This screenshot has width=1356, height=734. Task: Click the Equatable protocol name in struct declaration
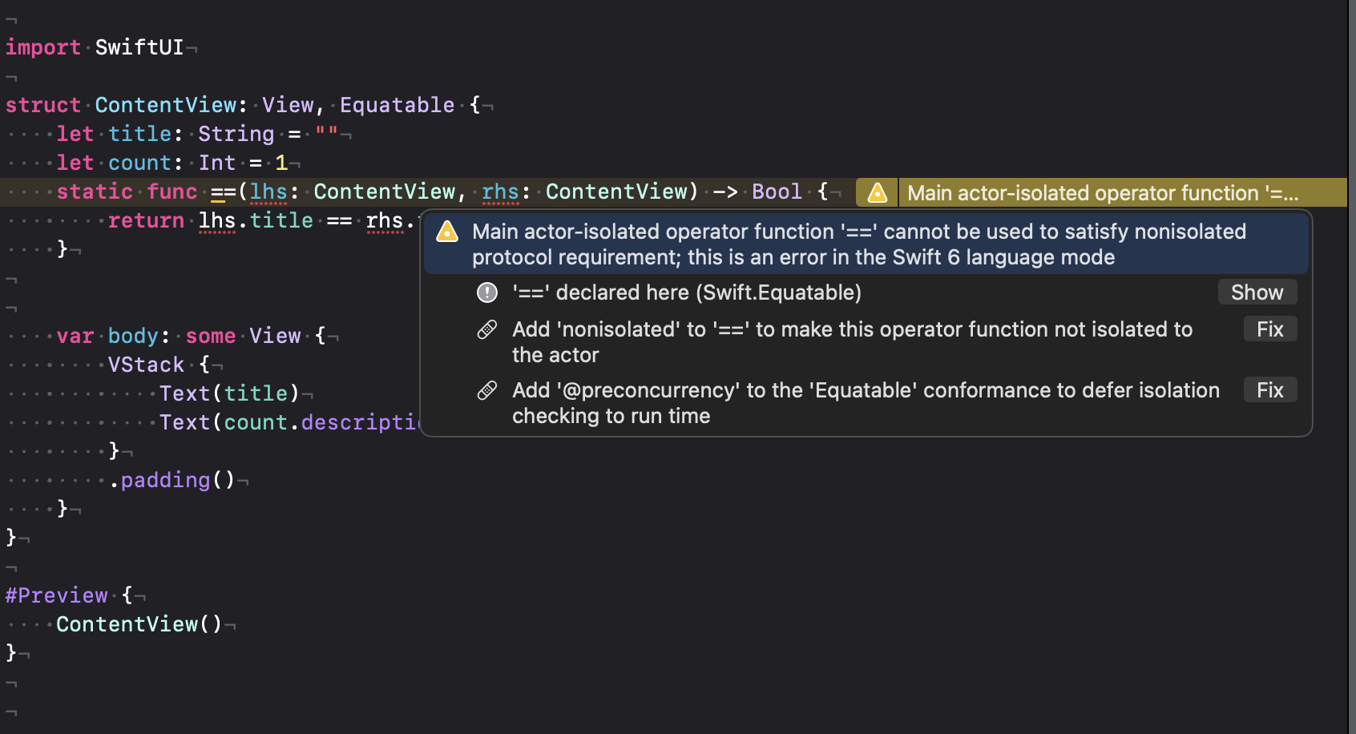(397, 105)
